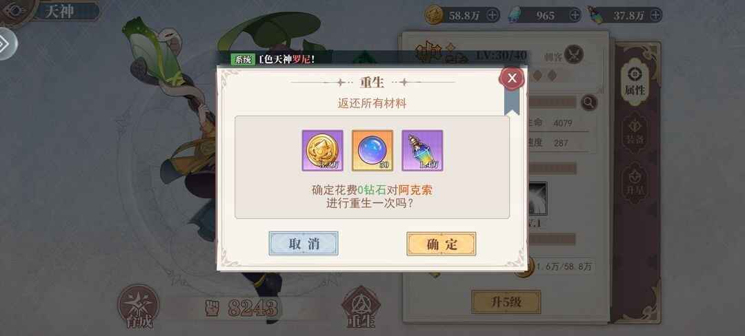Open the 属性 attributes tab
Image resolution: width=745 pixels, height=336 pixels.
click(x=635, y=81)
